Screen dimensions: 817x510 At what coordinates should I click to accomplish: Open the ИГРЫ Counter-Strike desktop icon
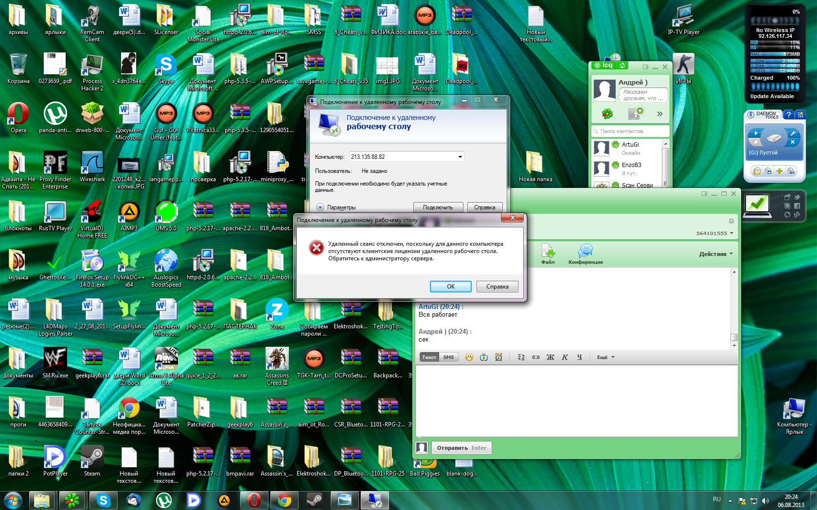pyautogui.click(x=683, y=69)
